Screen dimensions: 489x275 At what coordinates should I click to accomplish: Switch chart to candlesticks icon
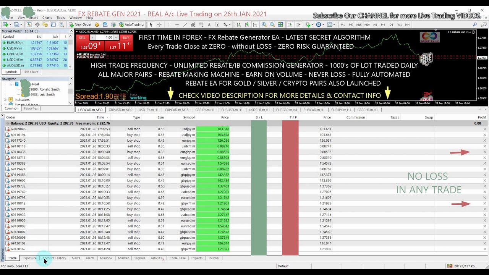coord(246,24)
